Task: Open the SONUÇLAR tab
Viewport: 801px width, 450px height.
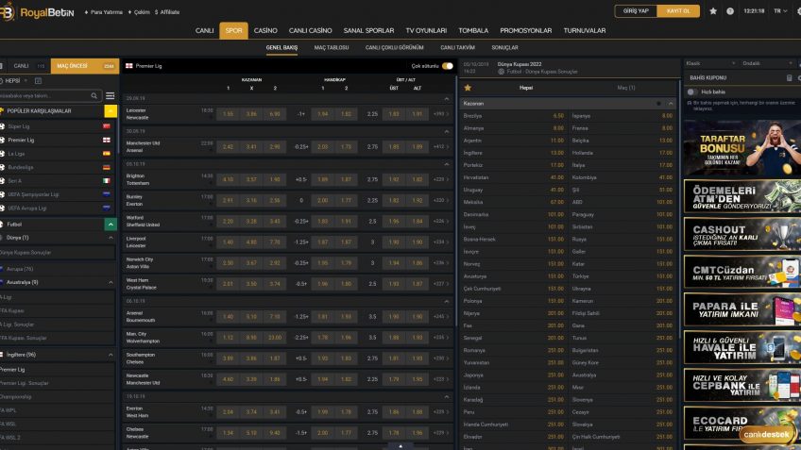Action: [x=504, y=47]
